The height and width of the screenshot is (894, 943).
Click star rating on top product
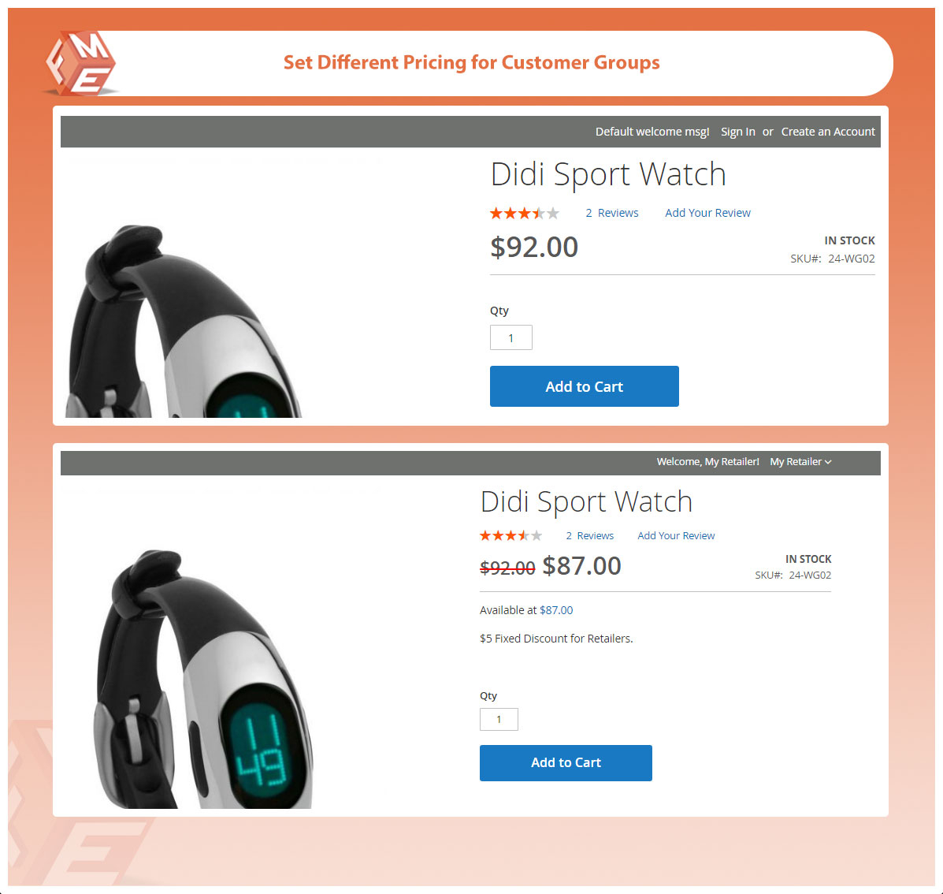[x=525, y=213]
